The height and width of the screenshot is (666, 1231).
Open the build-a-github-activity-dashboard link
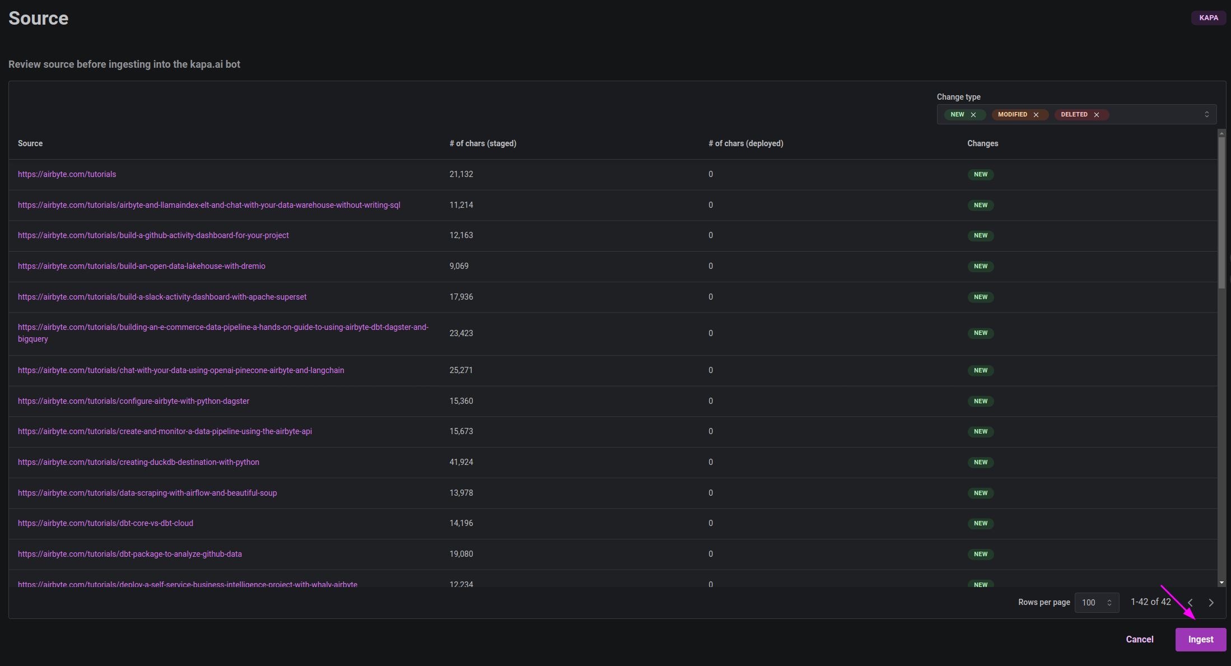coord(153,235)
